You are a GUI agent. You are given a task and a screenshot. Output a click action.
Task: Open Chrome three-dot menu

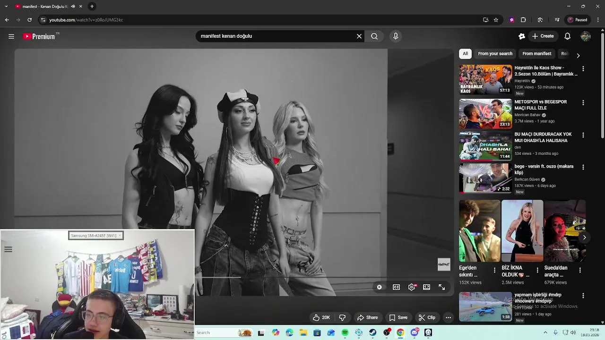pos(598,20)
